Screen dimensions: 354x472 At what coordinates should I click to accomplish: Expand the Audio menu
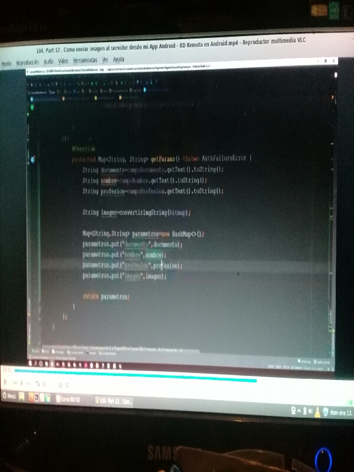coord(48,61)
